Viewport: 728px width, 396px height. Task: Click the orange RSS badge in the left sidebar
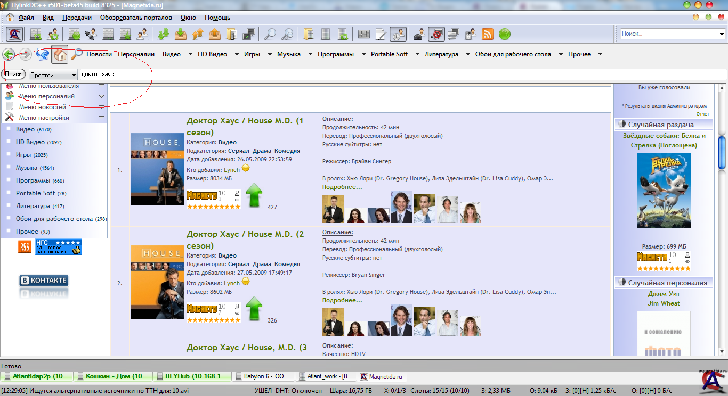(25, 247)
